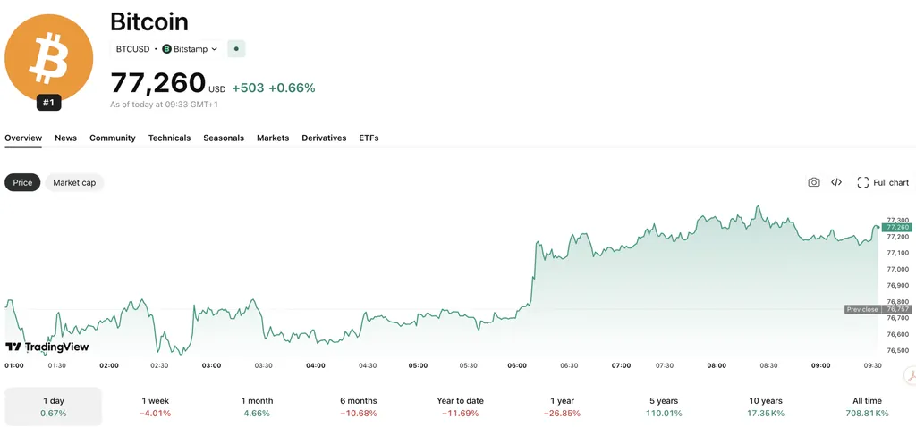916x427 pixels.
Task: Switch to the Community tab
Action: [x=112, y=138]
